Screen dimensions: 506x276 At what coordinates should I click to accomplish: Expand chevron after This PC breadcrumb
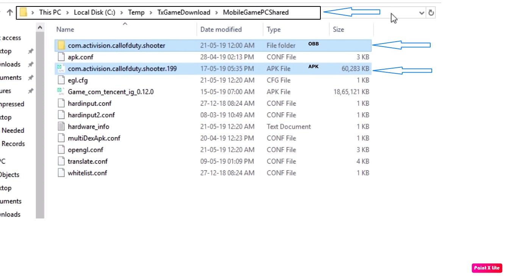click(67, 12)
